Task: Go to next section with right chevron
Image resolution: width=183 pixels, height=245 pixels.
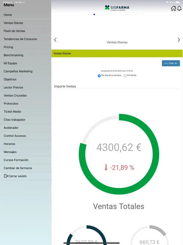Action: [179, 40]
